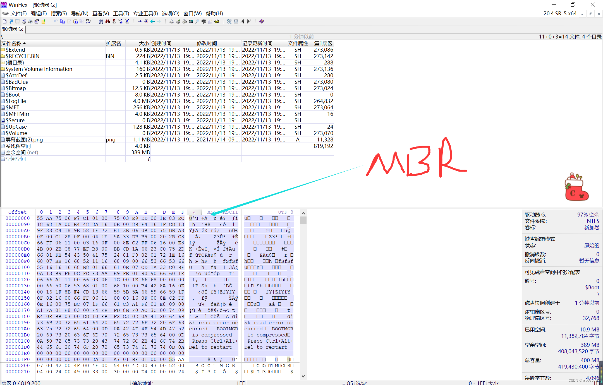Image resolution: width=603 pixels, height=385 pixels.
Task: Create a new file with toolbar icon
Action: tap(4, 21)
